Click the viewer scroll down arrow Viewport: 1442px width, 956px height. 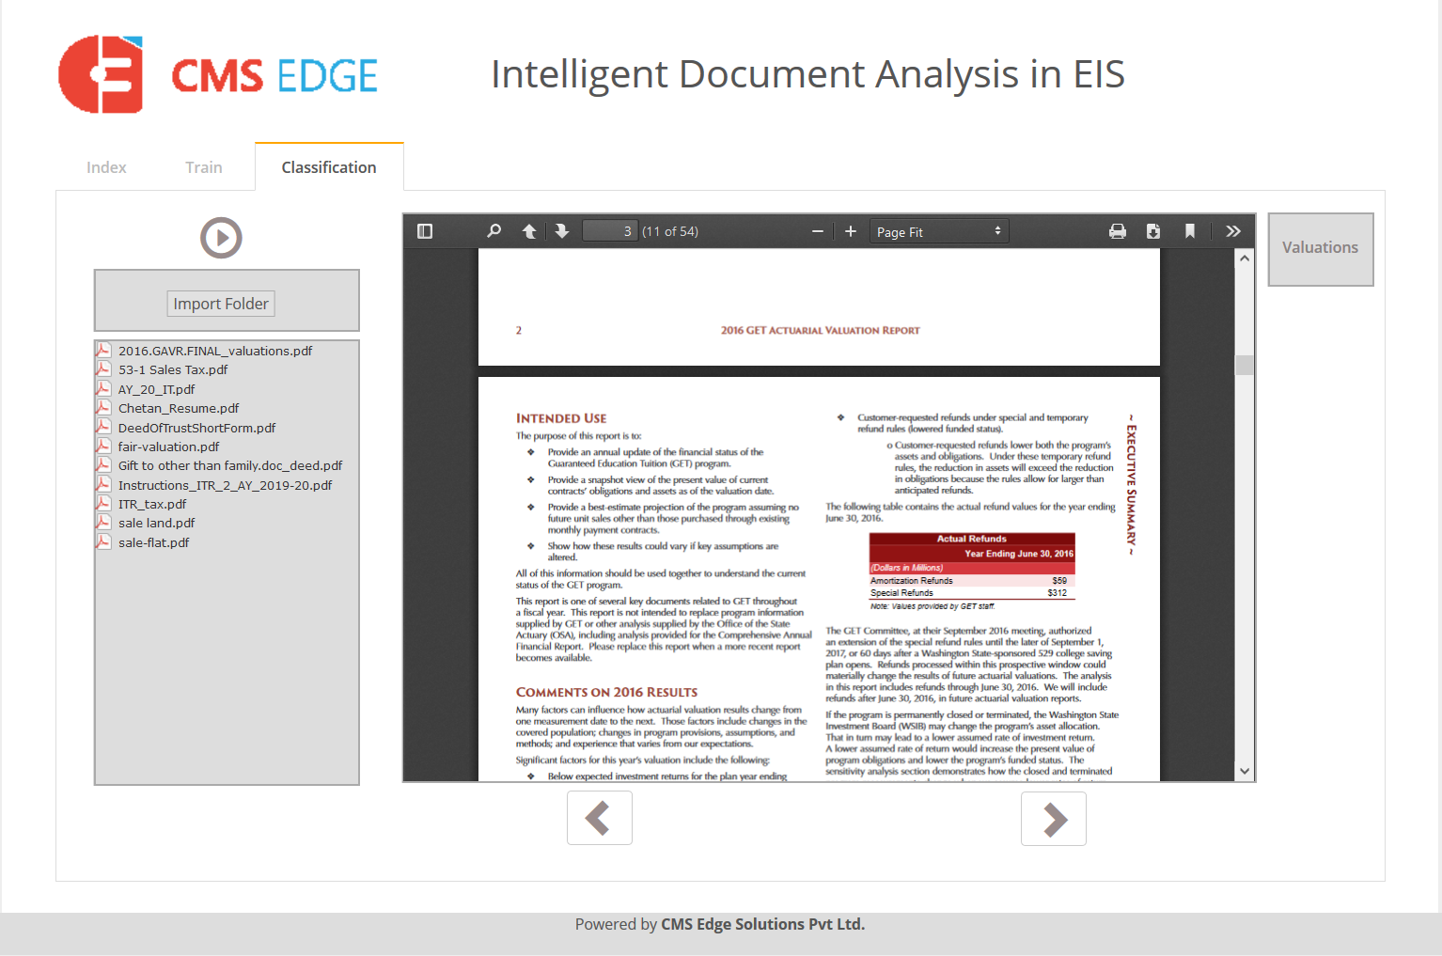click(1245, 771)
